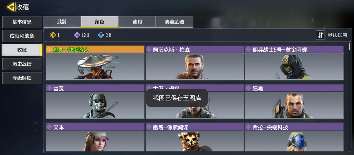354x155 pixels.
Task: Select the 阿历克斯·梅森 character card
Action: click(x=195, y=63)
